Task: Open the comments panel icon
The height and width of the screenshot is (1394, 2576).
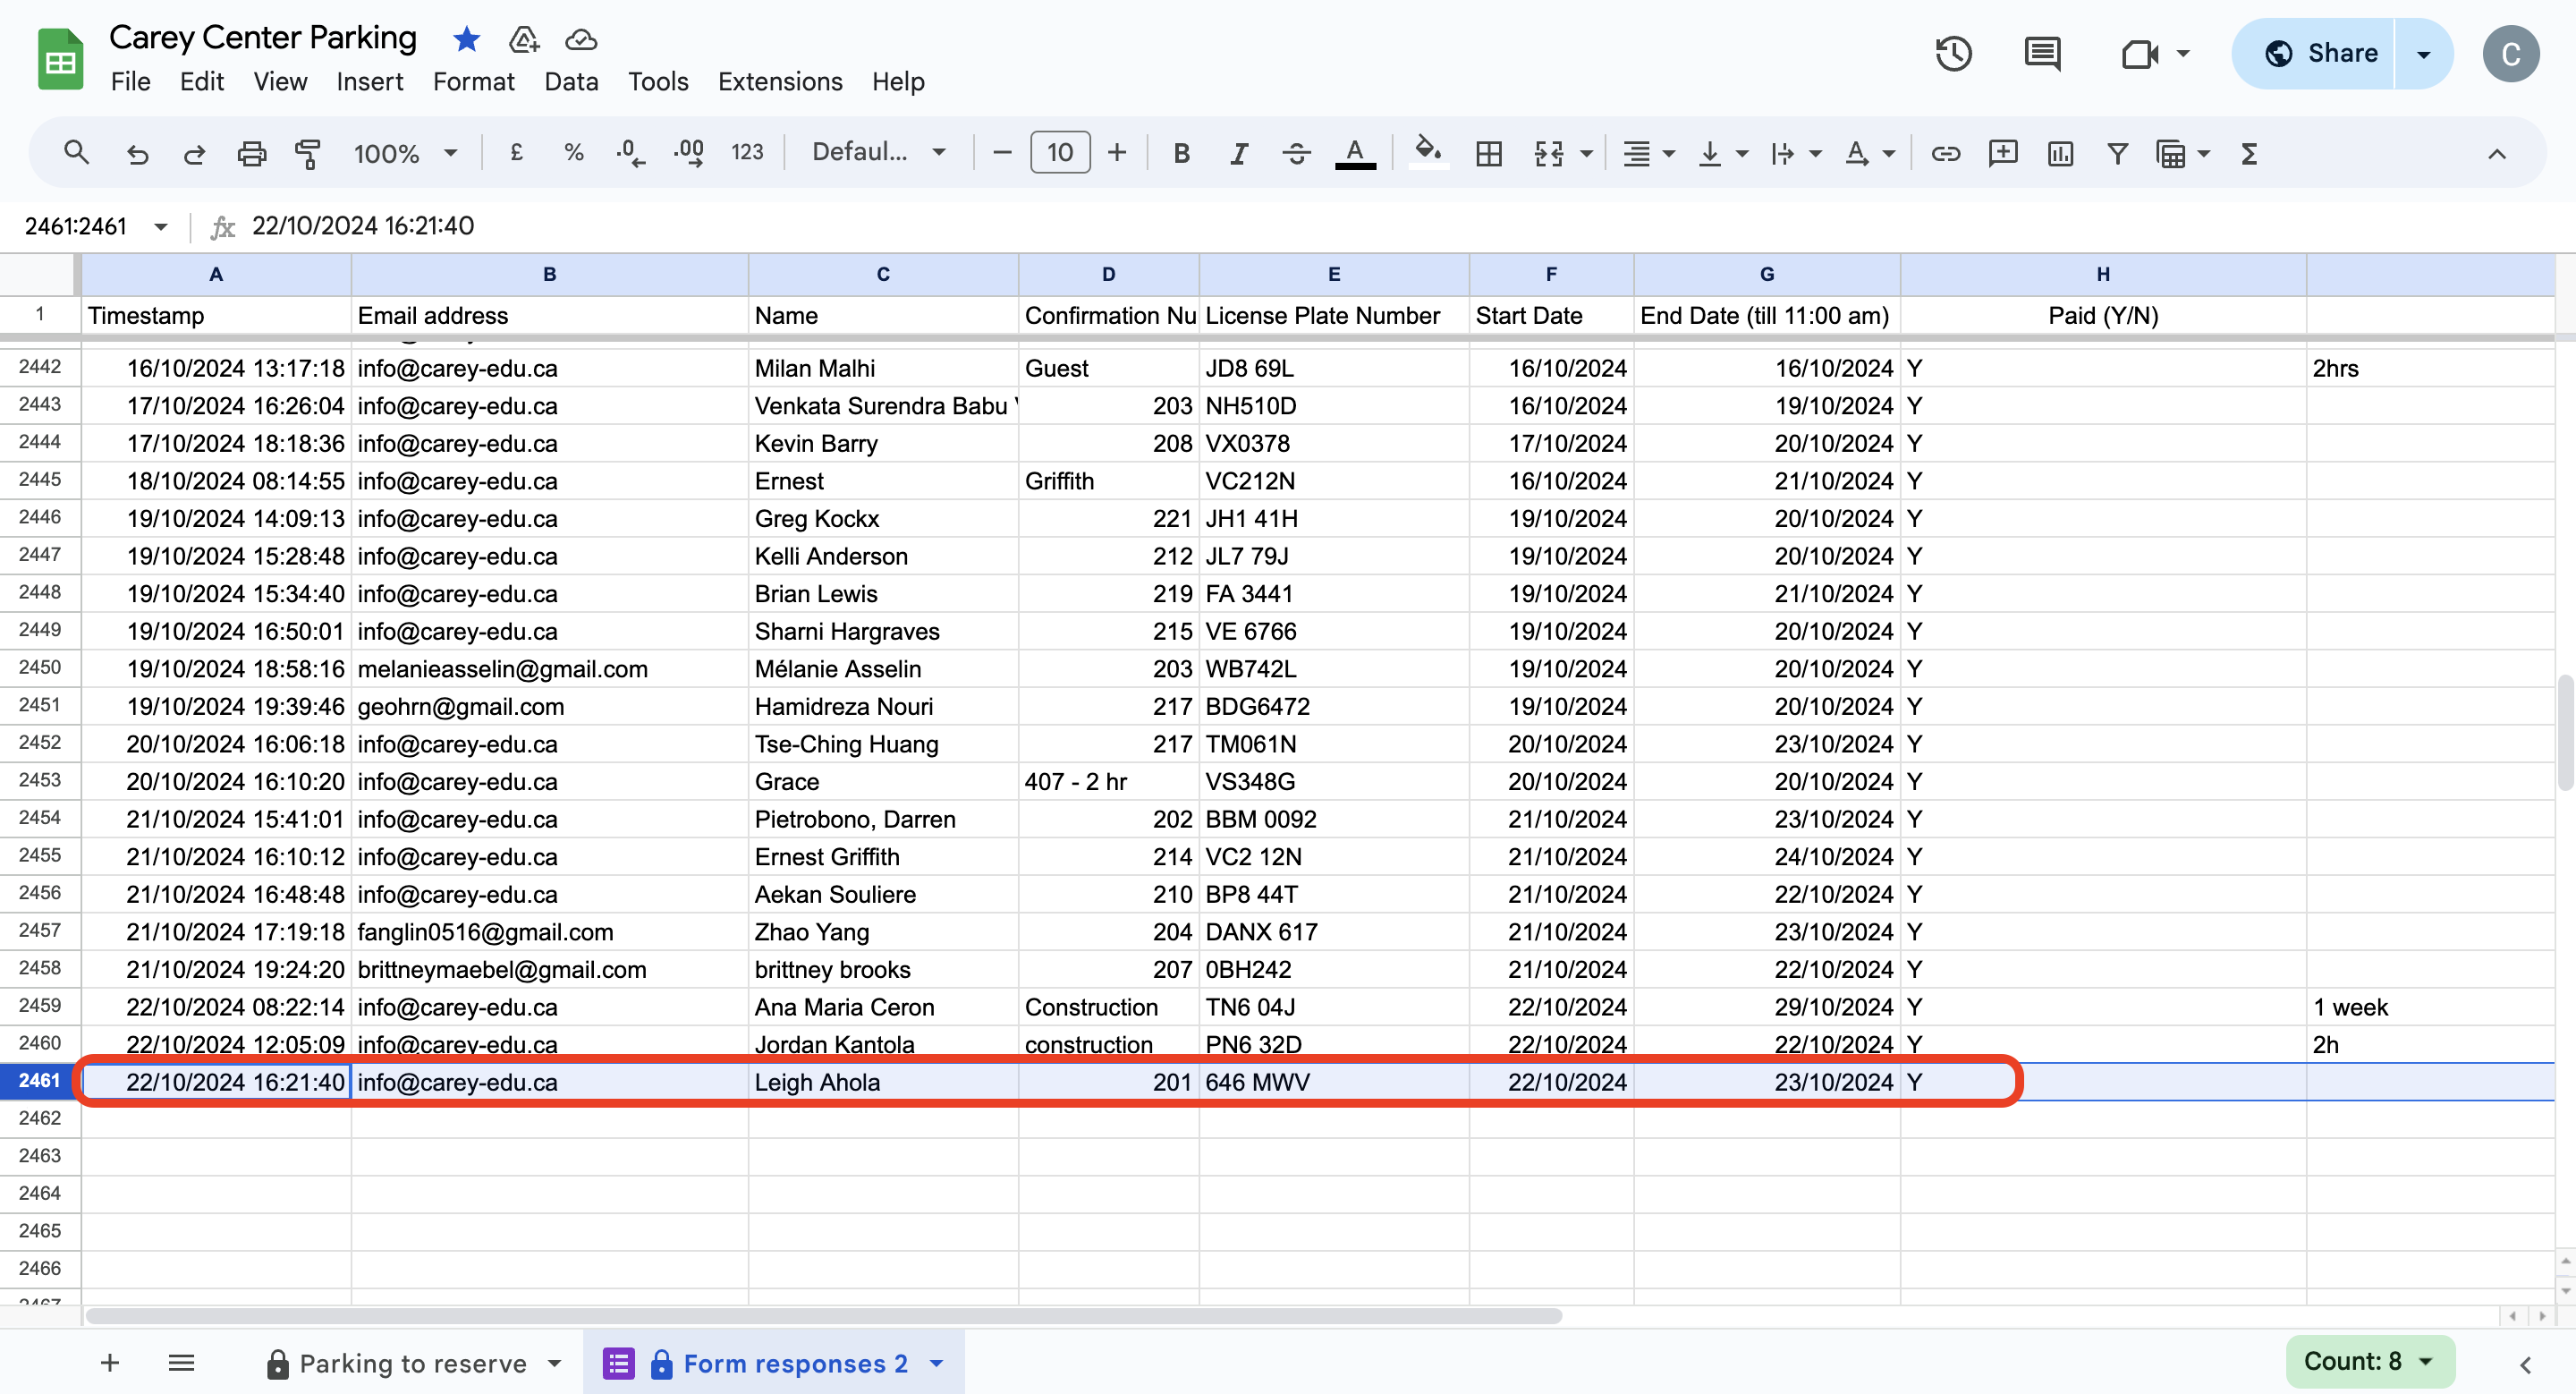Action: click(x=2041, y=53)
